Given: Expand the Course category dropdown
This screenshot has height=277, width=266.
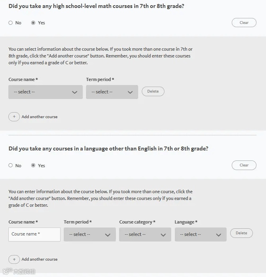Looking at the screenshot, I should (145, 235).
